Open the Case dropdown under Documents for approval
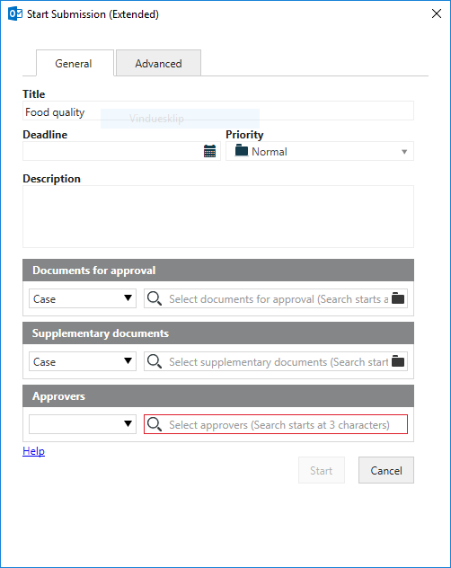451x568 pixels. coord(83,298)
